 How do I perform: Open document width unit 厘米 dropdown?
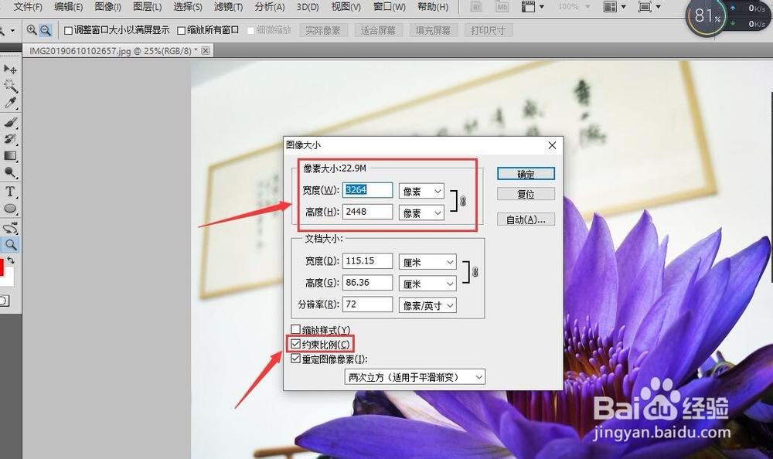coord(427,262)
